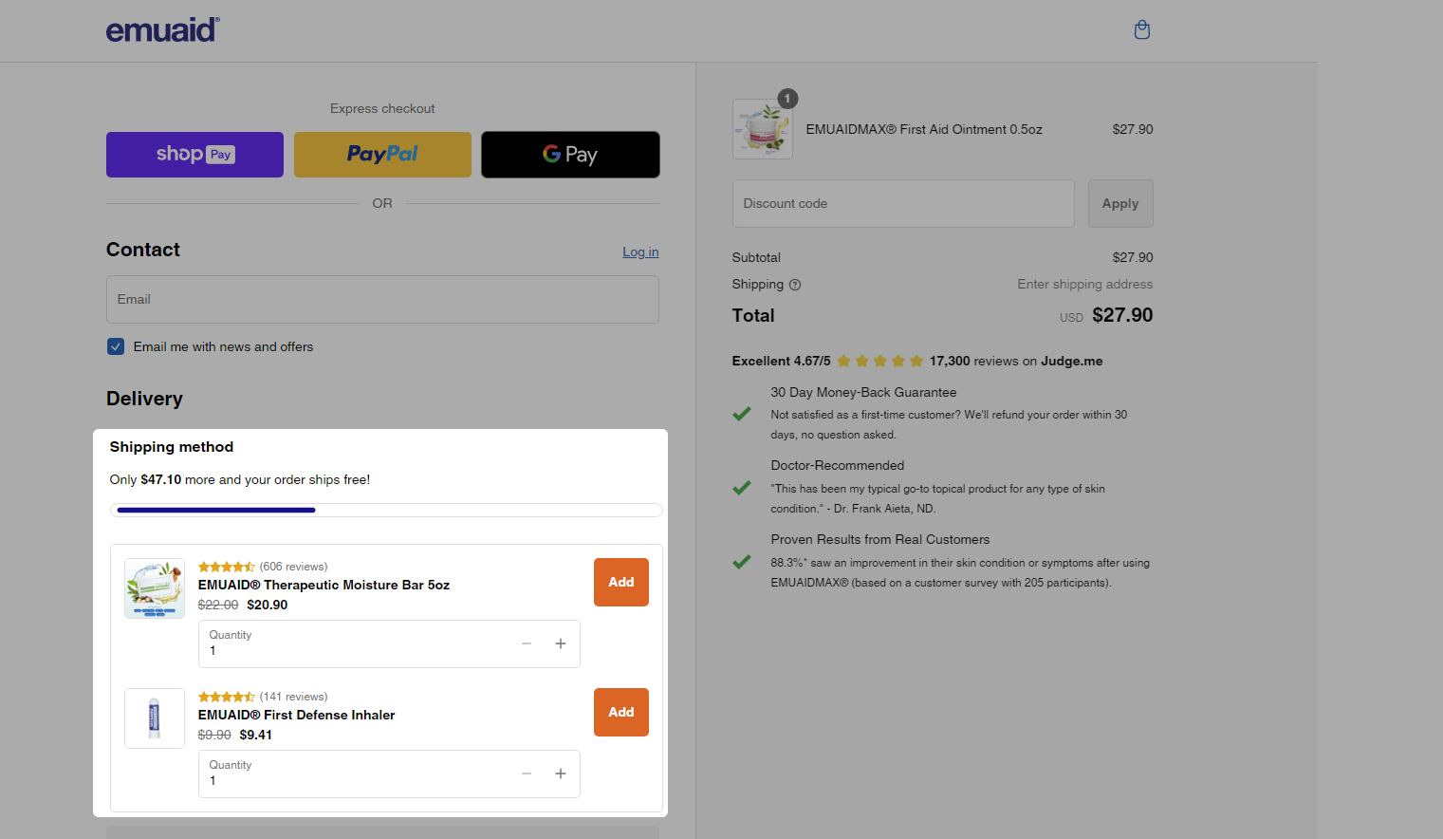Open the Log in link

pos(639,252)
